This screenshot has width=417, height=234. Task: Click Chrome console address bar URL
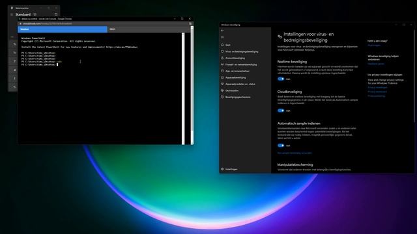[x=48, y=24]
